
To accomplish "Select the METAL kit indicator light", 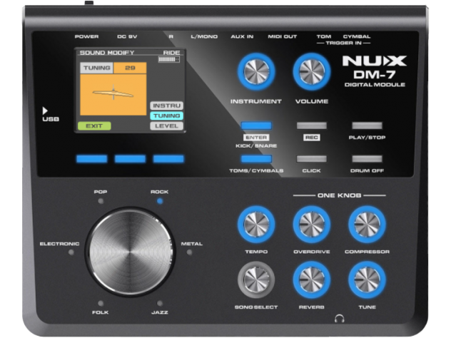I will tap(189, 252).
